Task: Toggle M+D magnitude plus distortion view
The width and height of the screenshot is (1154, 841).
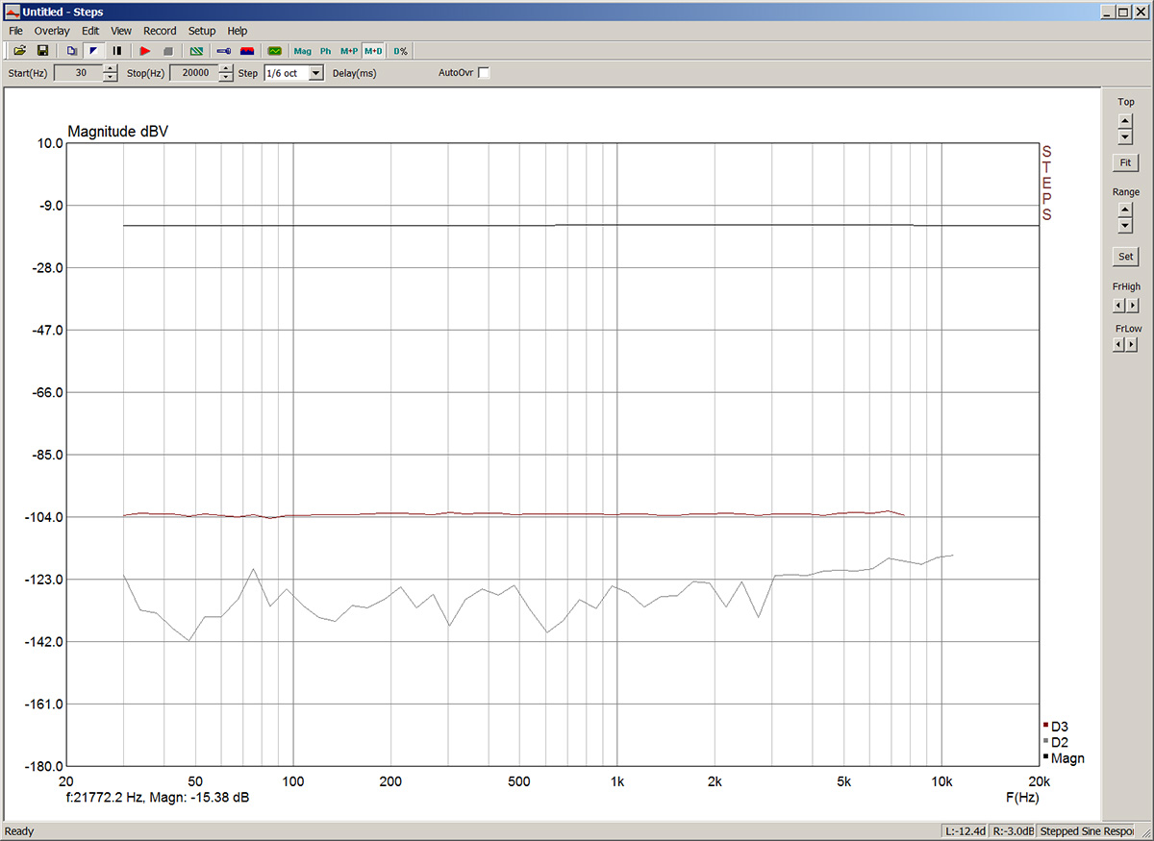Action: (x=373, y=50)
